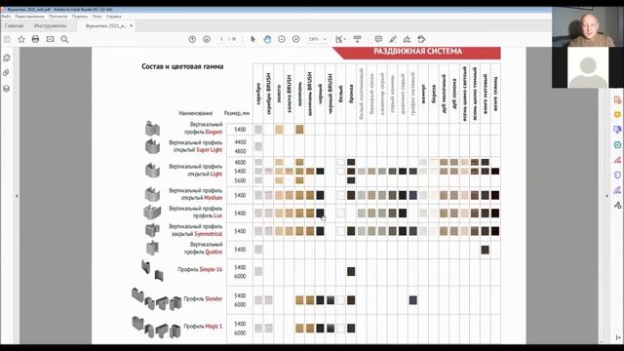624x351 pixels.
Task: Activate the Hand pan tool
Action: [267, 39]
